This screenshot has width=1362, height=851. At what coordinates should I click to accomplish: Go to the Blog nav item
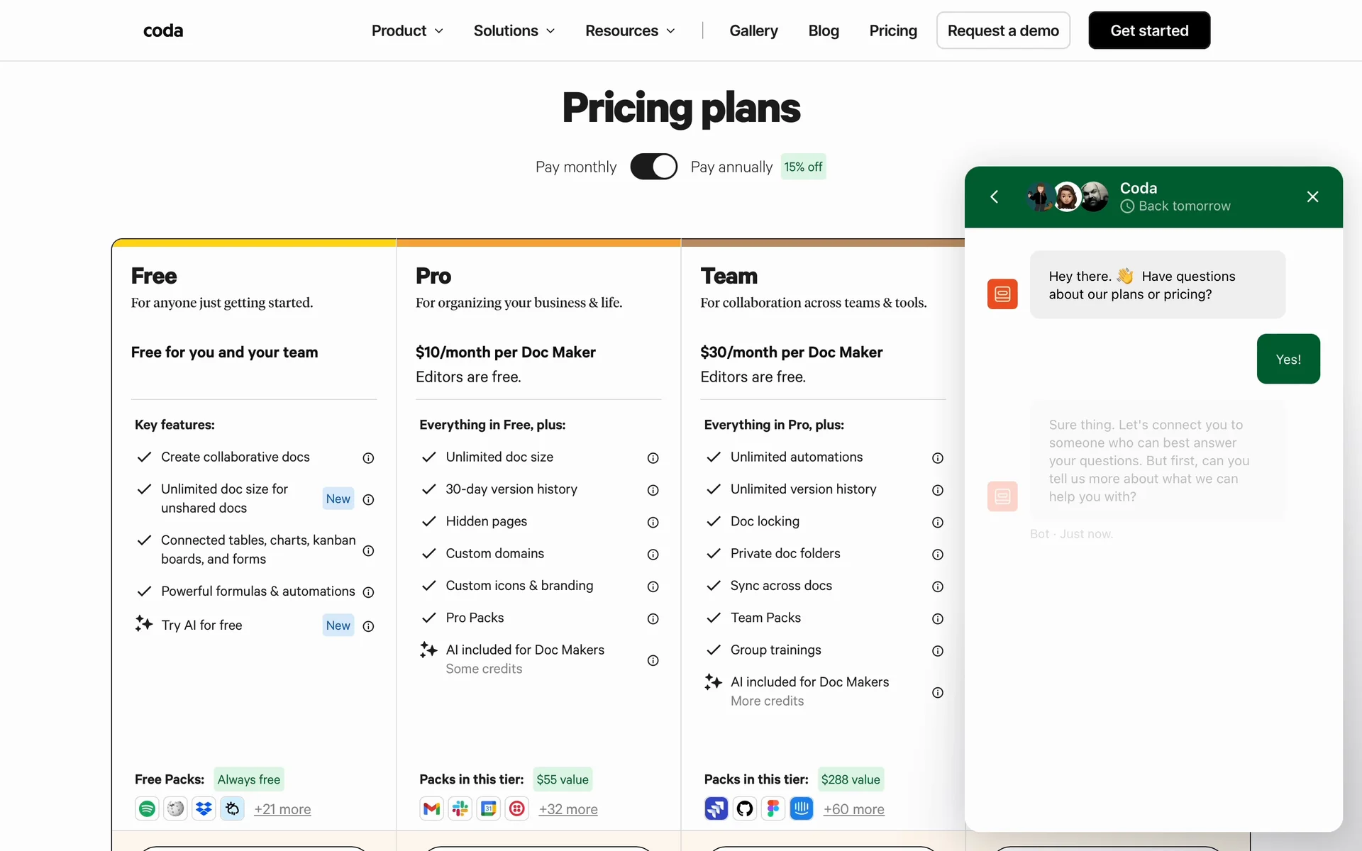point(824,30)
